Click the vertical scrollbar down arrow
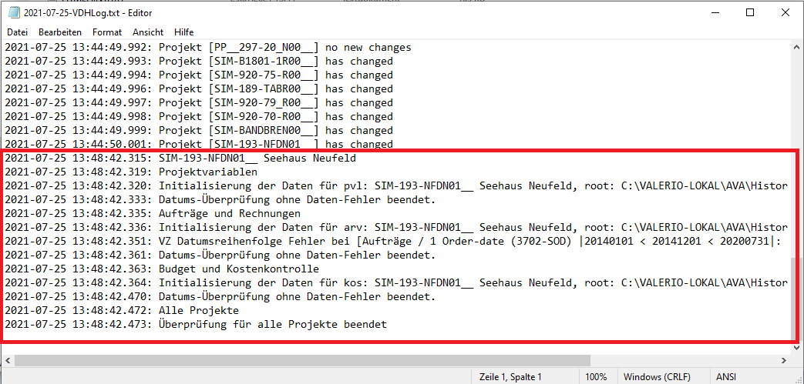 click(x=796, y=347)
